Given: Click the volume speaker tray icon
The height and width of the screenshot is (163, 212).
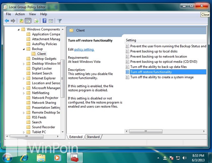Looking at the screenshot, I should click(x=184, y=158).
